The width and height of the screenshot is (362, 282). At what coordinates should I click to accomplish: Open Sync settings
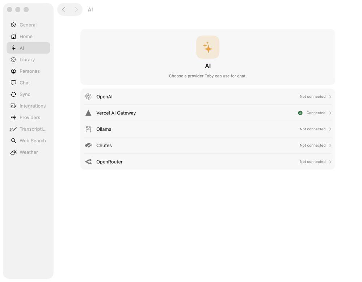[28, 94]
